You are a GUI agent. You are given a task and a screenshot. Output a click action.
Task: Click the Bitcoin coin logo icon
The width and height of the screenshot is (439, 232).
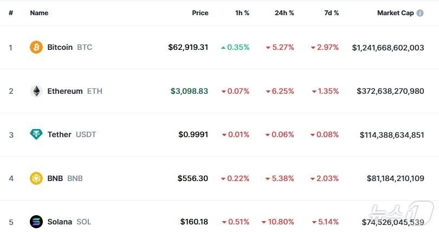tap(36, 47)
